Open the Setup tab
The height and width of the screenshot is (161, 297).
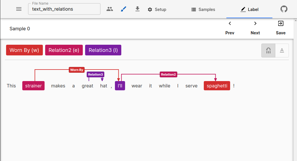click(x=157, y=10)
